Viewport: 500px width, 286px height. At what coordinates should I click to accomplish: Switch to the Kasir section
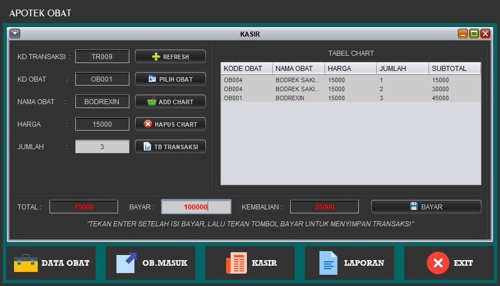(x=250, y=263)
